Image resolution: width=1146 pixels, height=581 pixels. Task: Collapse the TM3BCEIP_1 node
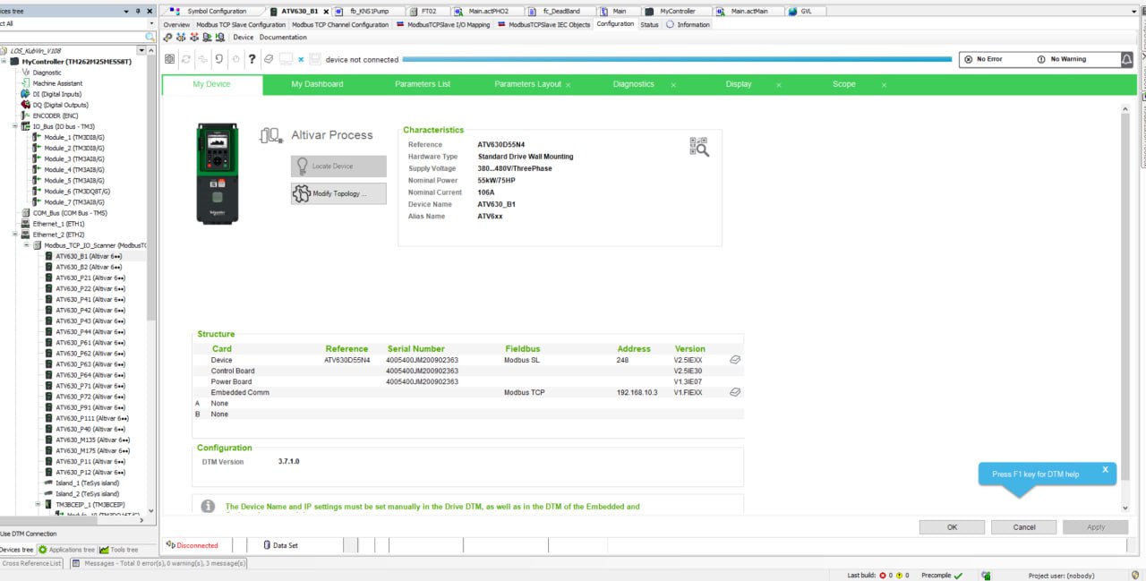(x=37, y=504)
